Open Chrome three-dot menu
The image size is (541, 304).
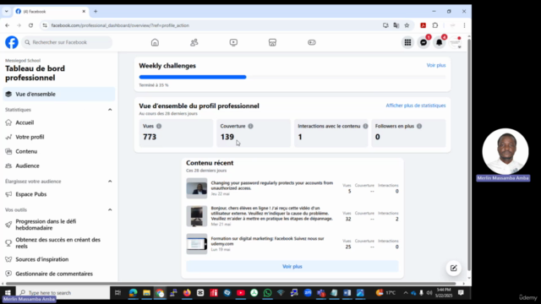pos(464,25)
